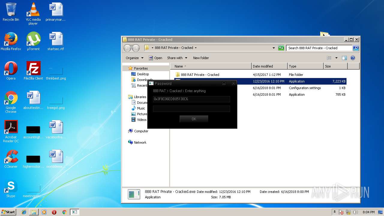This screenshot has height=216, width=384.
Task: Open the Organize dropdown menu
Action: click(x=134, y=58)
